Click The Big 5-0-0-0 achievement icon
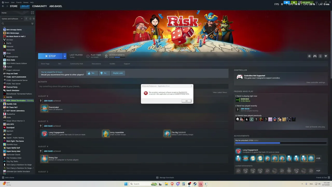332x187 pixels. [x=167, y=133]
